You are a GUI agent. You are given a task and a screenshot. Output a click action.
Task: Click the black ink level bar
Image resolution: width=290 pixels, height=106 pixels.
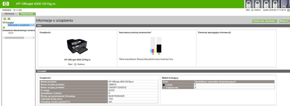tap(159, 45)
